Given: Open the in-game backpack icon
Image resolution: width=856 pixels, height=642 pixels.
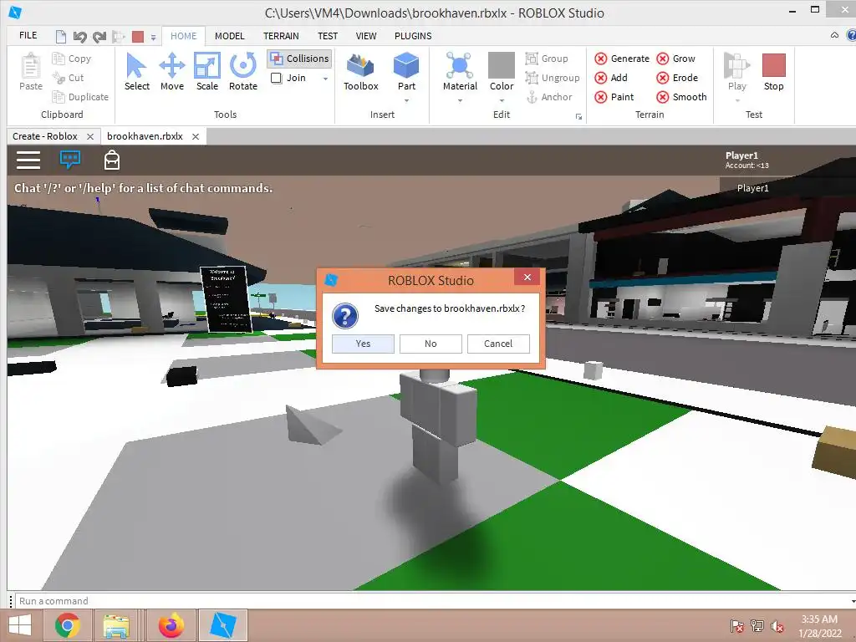Looking at the screenshot, I should coord(112,160).
